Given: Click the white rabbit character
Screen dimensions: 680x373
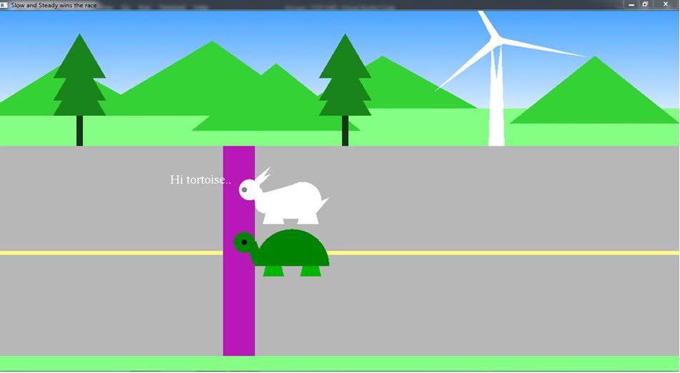Looking at the screenshot, I should (x=284, y=197).
